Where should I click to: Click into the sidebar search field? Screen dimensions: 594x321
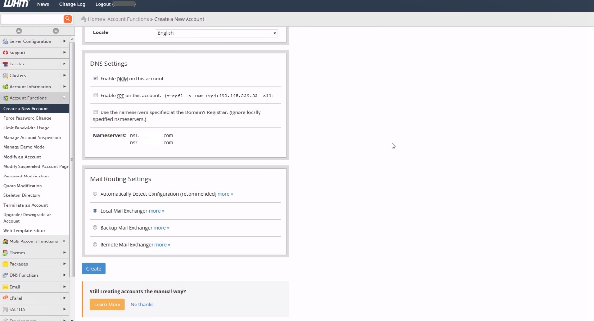[x=32, y=19]
